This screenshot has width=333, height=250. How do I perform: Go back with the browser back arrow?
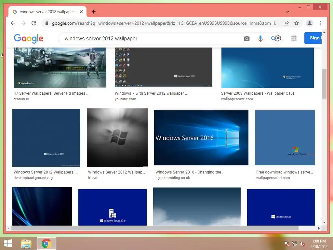point(13,23)
